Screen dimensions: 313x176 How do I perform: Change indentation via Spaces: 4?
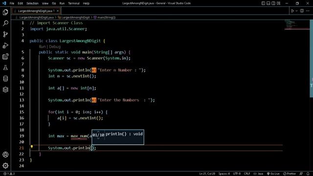coord(224,174)
